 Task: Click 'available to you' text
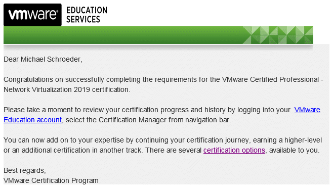click(x=294, y=150)
